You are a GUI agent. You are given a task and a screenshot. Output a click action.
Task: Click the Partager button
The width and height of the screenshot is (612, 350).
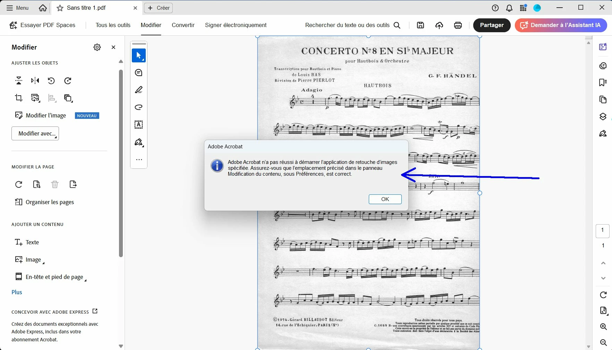(x=492, y=25)
